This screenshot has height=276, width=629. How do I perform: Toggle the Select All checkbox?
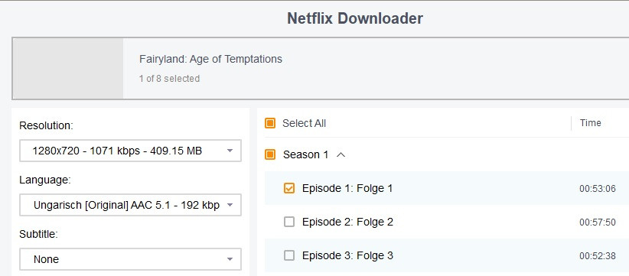tap(270, 123)
